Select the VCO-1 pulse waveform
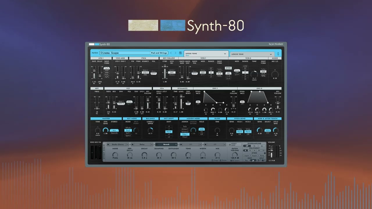 pyautogui.click(x=219, y=73)
